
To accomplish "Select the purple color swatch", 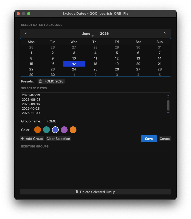I will coord(64,130).
